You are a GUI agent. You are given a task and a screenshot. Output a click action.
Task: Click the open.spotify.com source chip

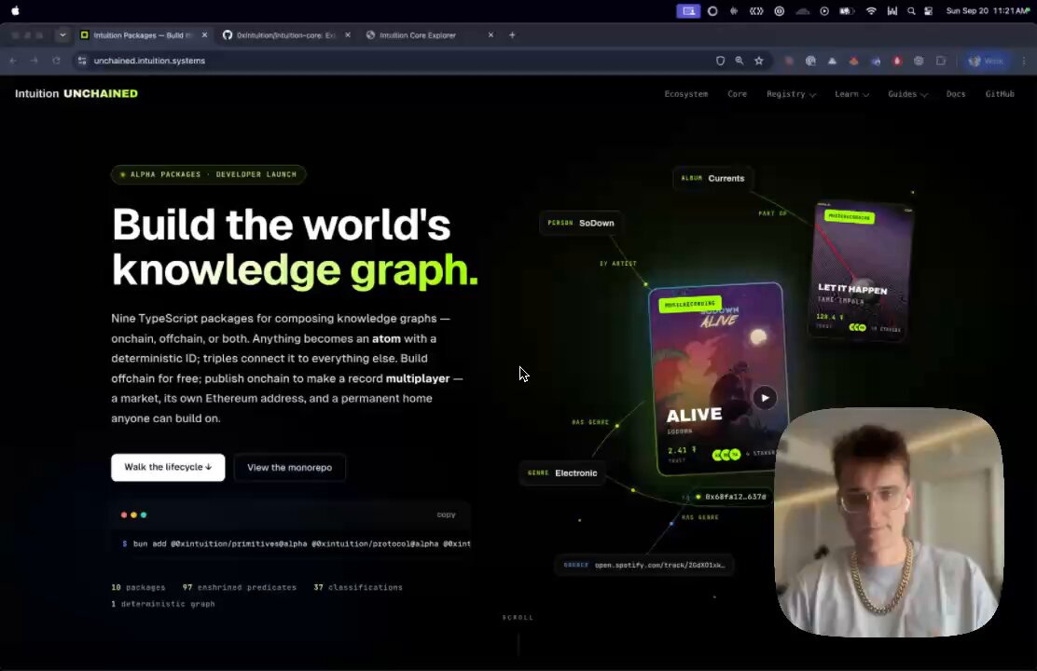(x=644, y=566)
